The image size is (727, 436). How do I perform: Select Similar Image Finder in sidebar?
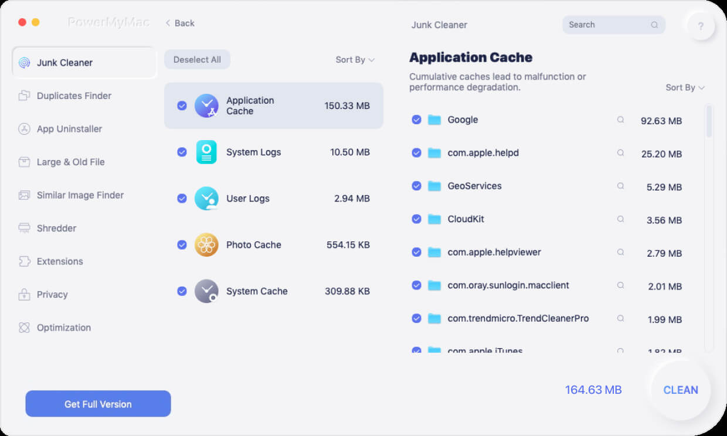[x=80, y=195]
